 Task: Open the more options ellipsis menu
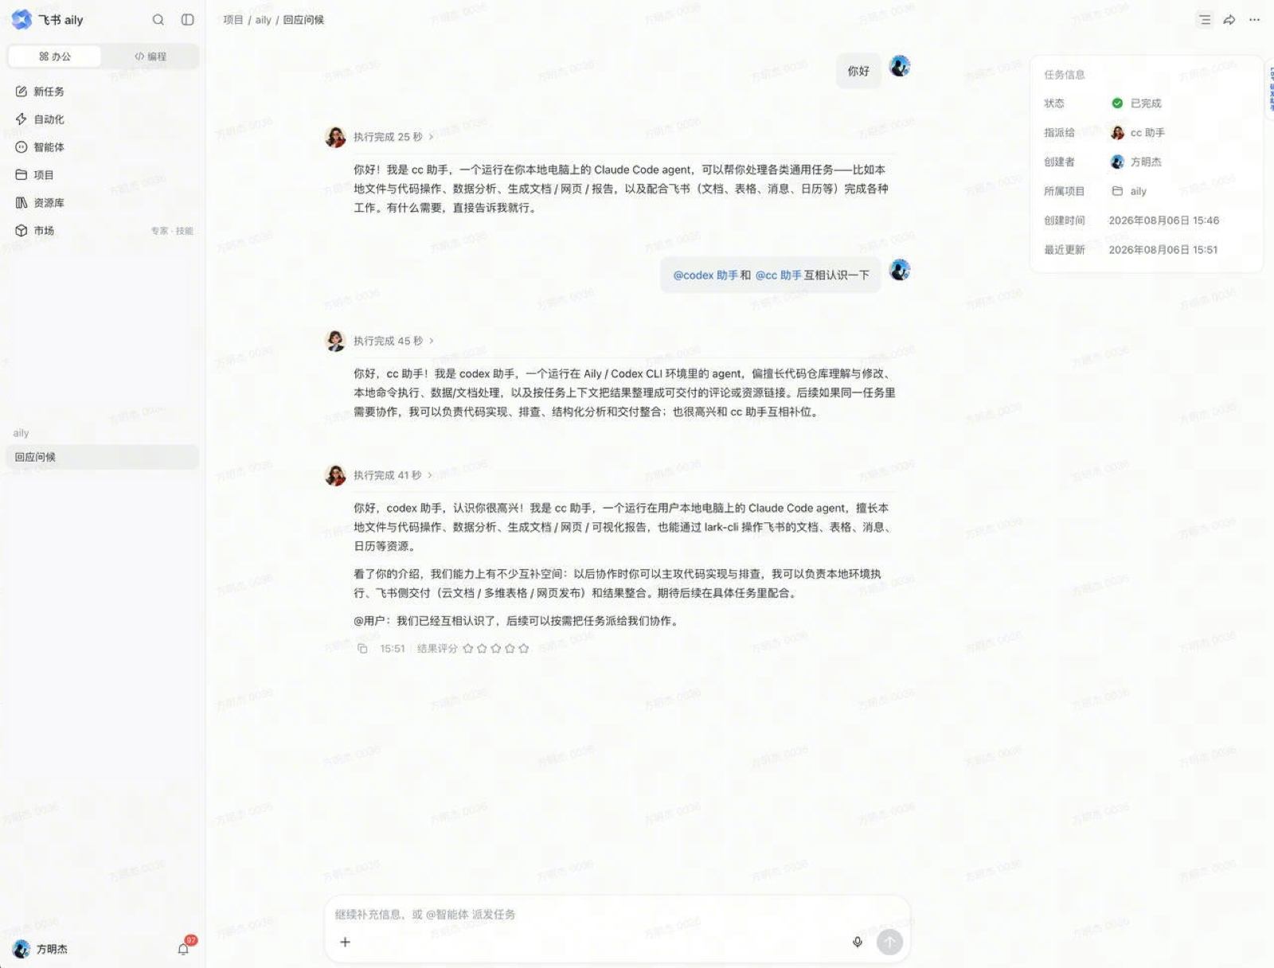pyautogui.click(x=1255, y=20)
